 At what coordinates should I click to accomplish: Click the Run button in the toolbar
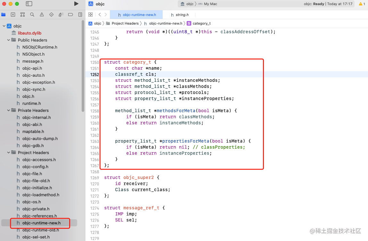click(x=76, y=4)
